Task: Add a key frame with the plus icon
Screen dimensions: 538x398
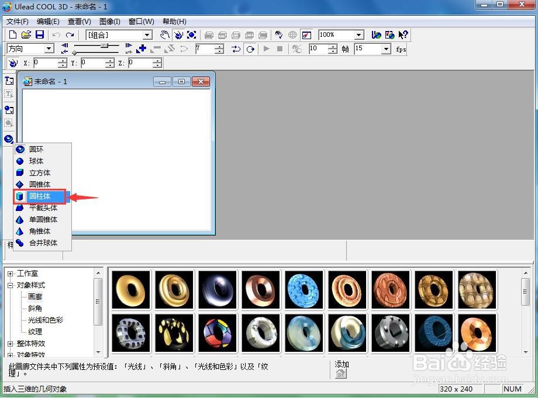Action: (x=142, y=49)
